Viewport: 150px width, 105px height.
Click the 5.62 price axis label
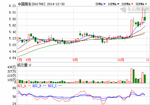click(12, 25)
